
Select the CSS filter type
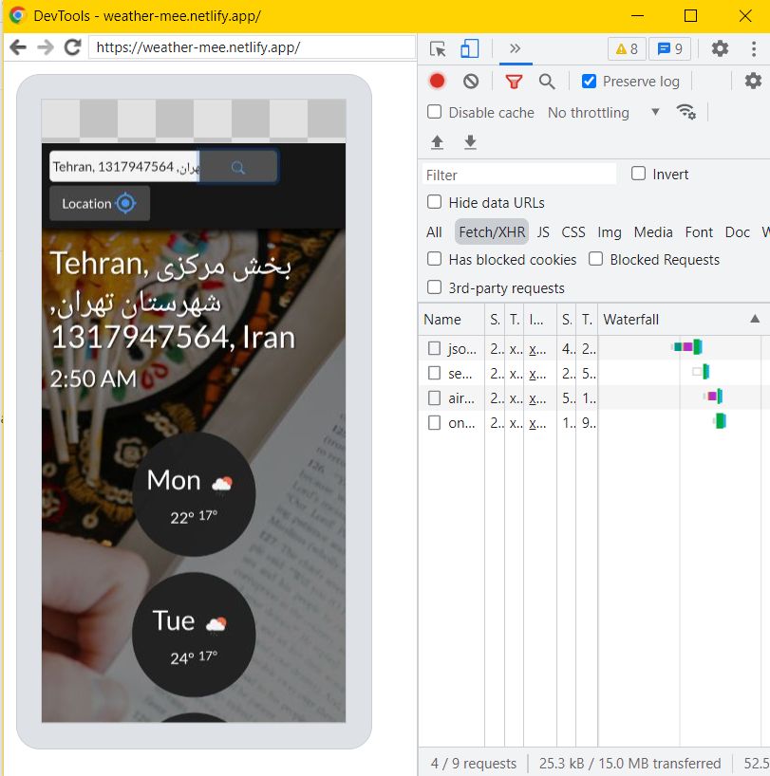[x=573, y=232]
